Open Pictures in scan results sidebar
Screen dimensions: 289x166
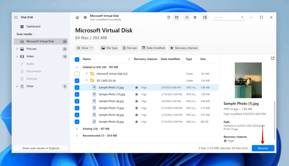(x=31, y=49)
